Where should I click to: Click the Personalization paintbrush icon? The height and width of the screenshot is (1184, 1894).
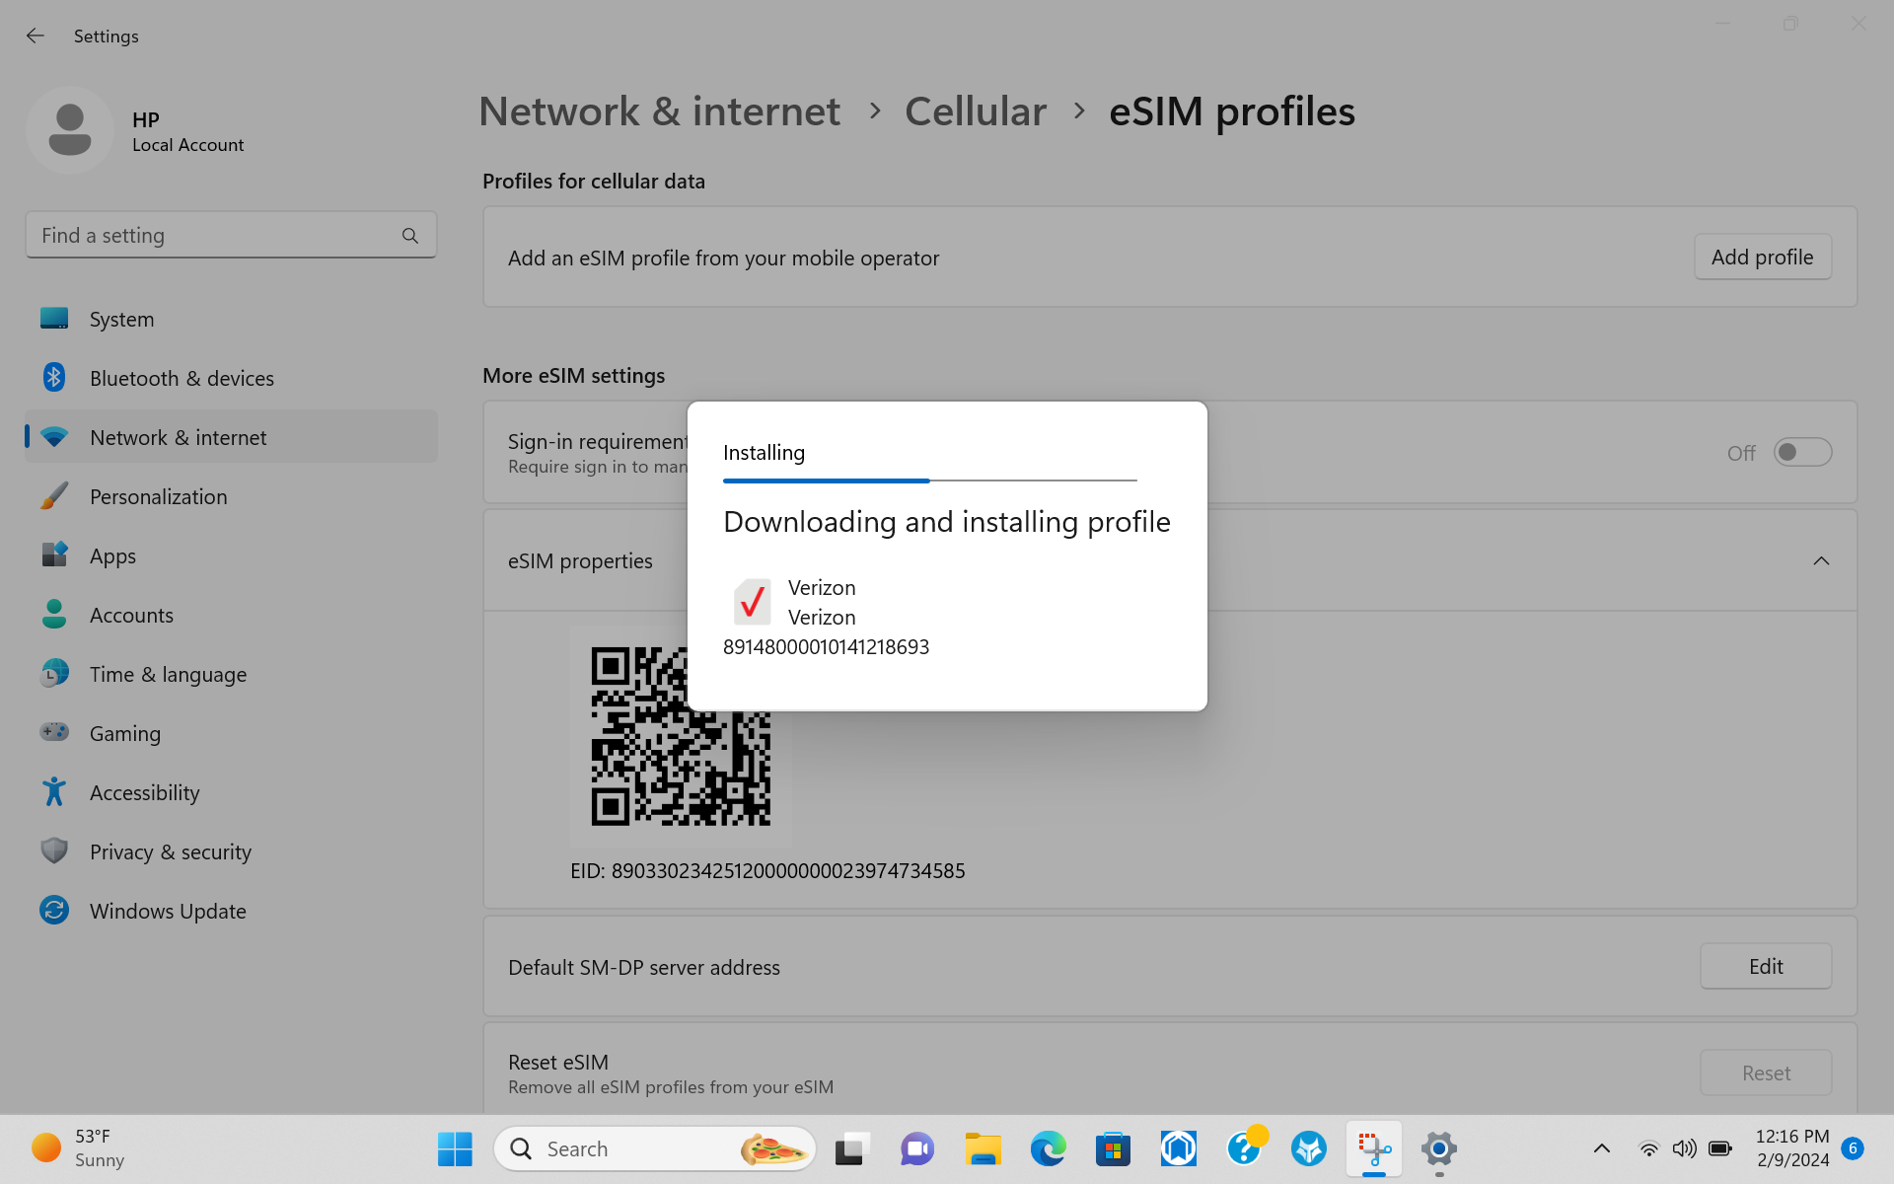pyautogui.click(x=54, y=495)
